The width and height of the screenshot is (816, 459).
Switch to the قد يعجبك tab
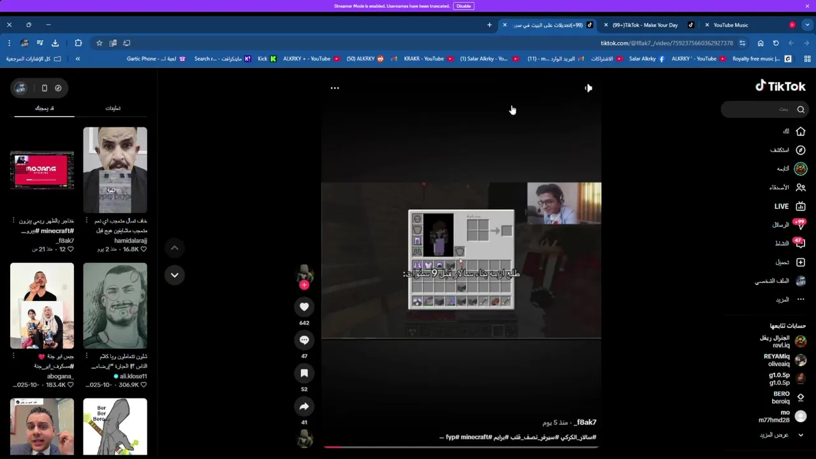(x=44, y=108)
